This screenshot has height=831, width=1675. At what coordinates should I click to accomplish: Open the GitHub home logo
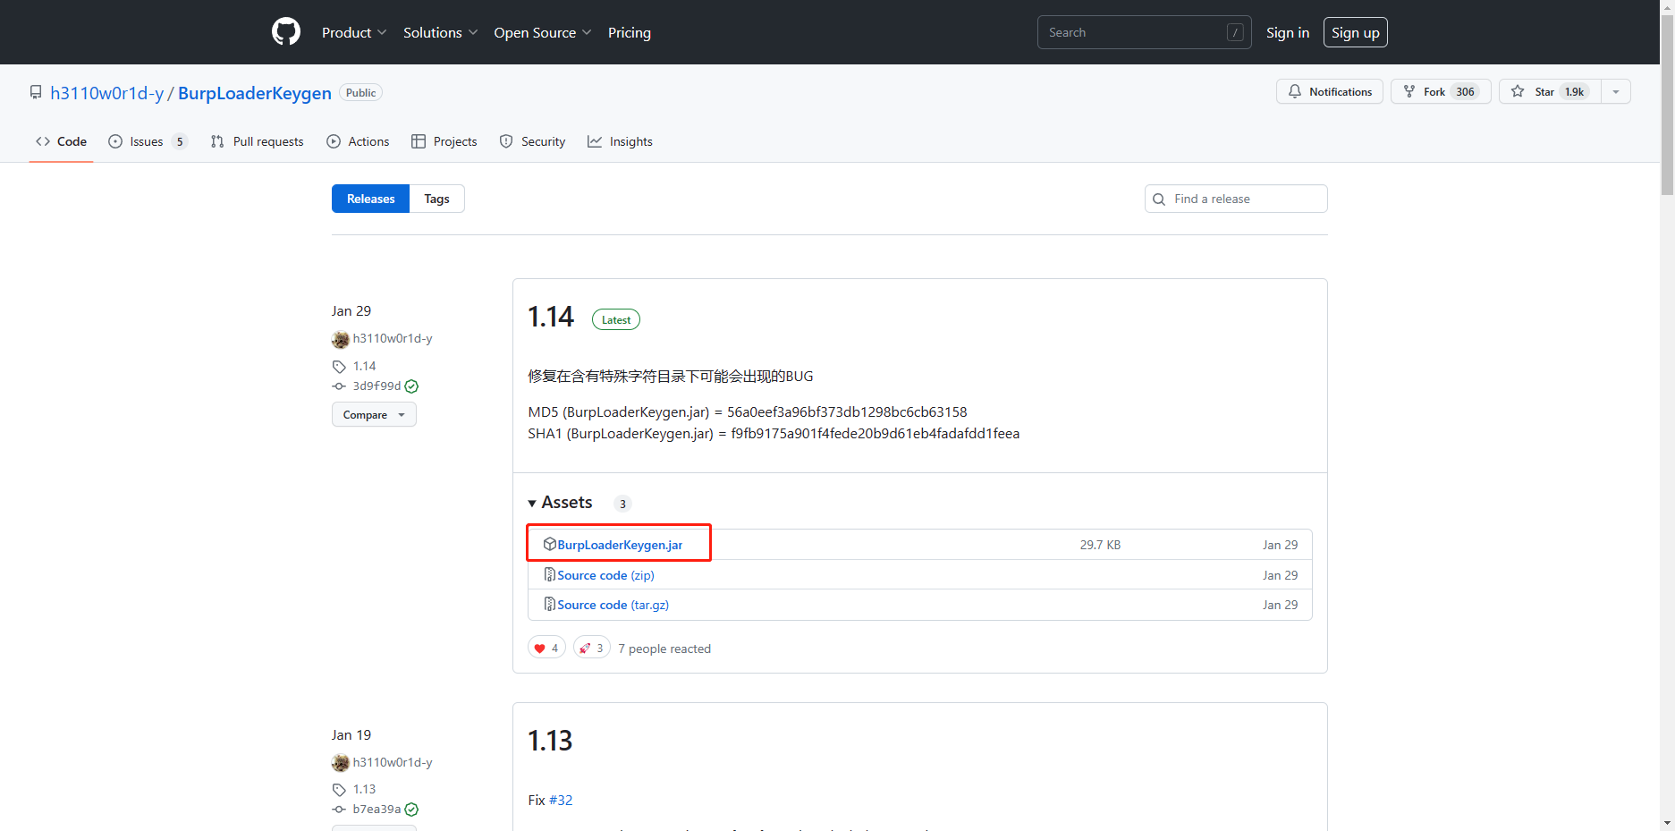(286, 32)
